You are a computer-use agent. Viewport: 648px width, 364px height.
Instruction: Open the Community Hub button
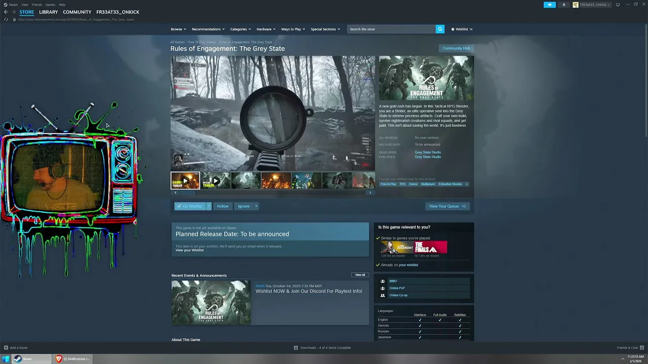(456, 48)
